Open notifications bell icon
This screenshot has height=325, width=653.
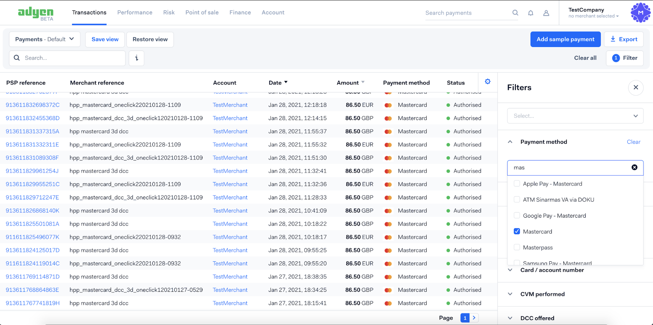pyautogui.click(x=531, y=13)
